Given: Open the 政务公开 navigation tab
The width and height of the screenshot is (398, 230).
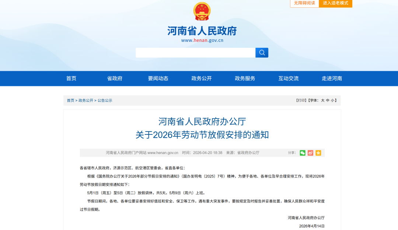Looking at the screenshot, I should click(202, 78).
